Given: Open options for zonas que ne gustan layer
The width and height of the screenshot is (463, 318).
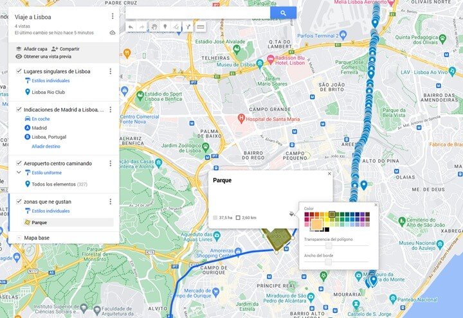Looking at the screenshot, I should click(111, 202).
